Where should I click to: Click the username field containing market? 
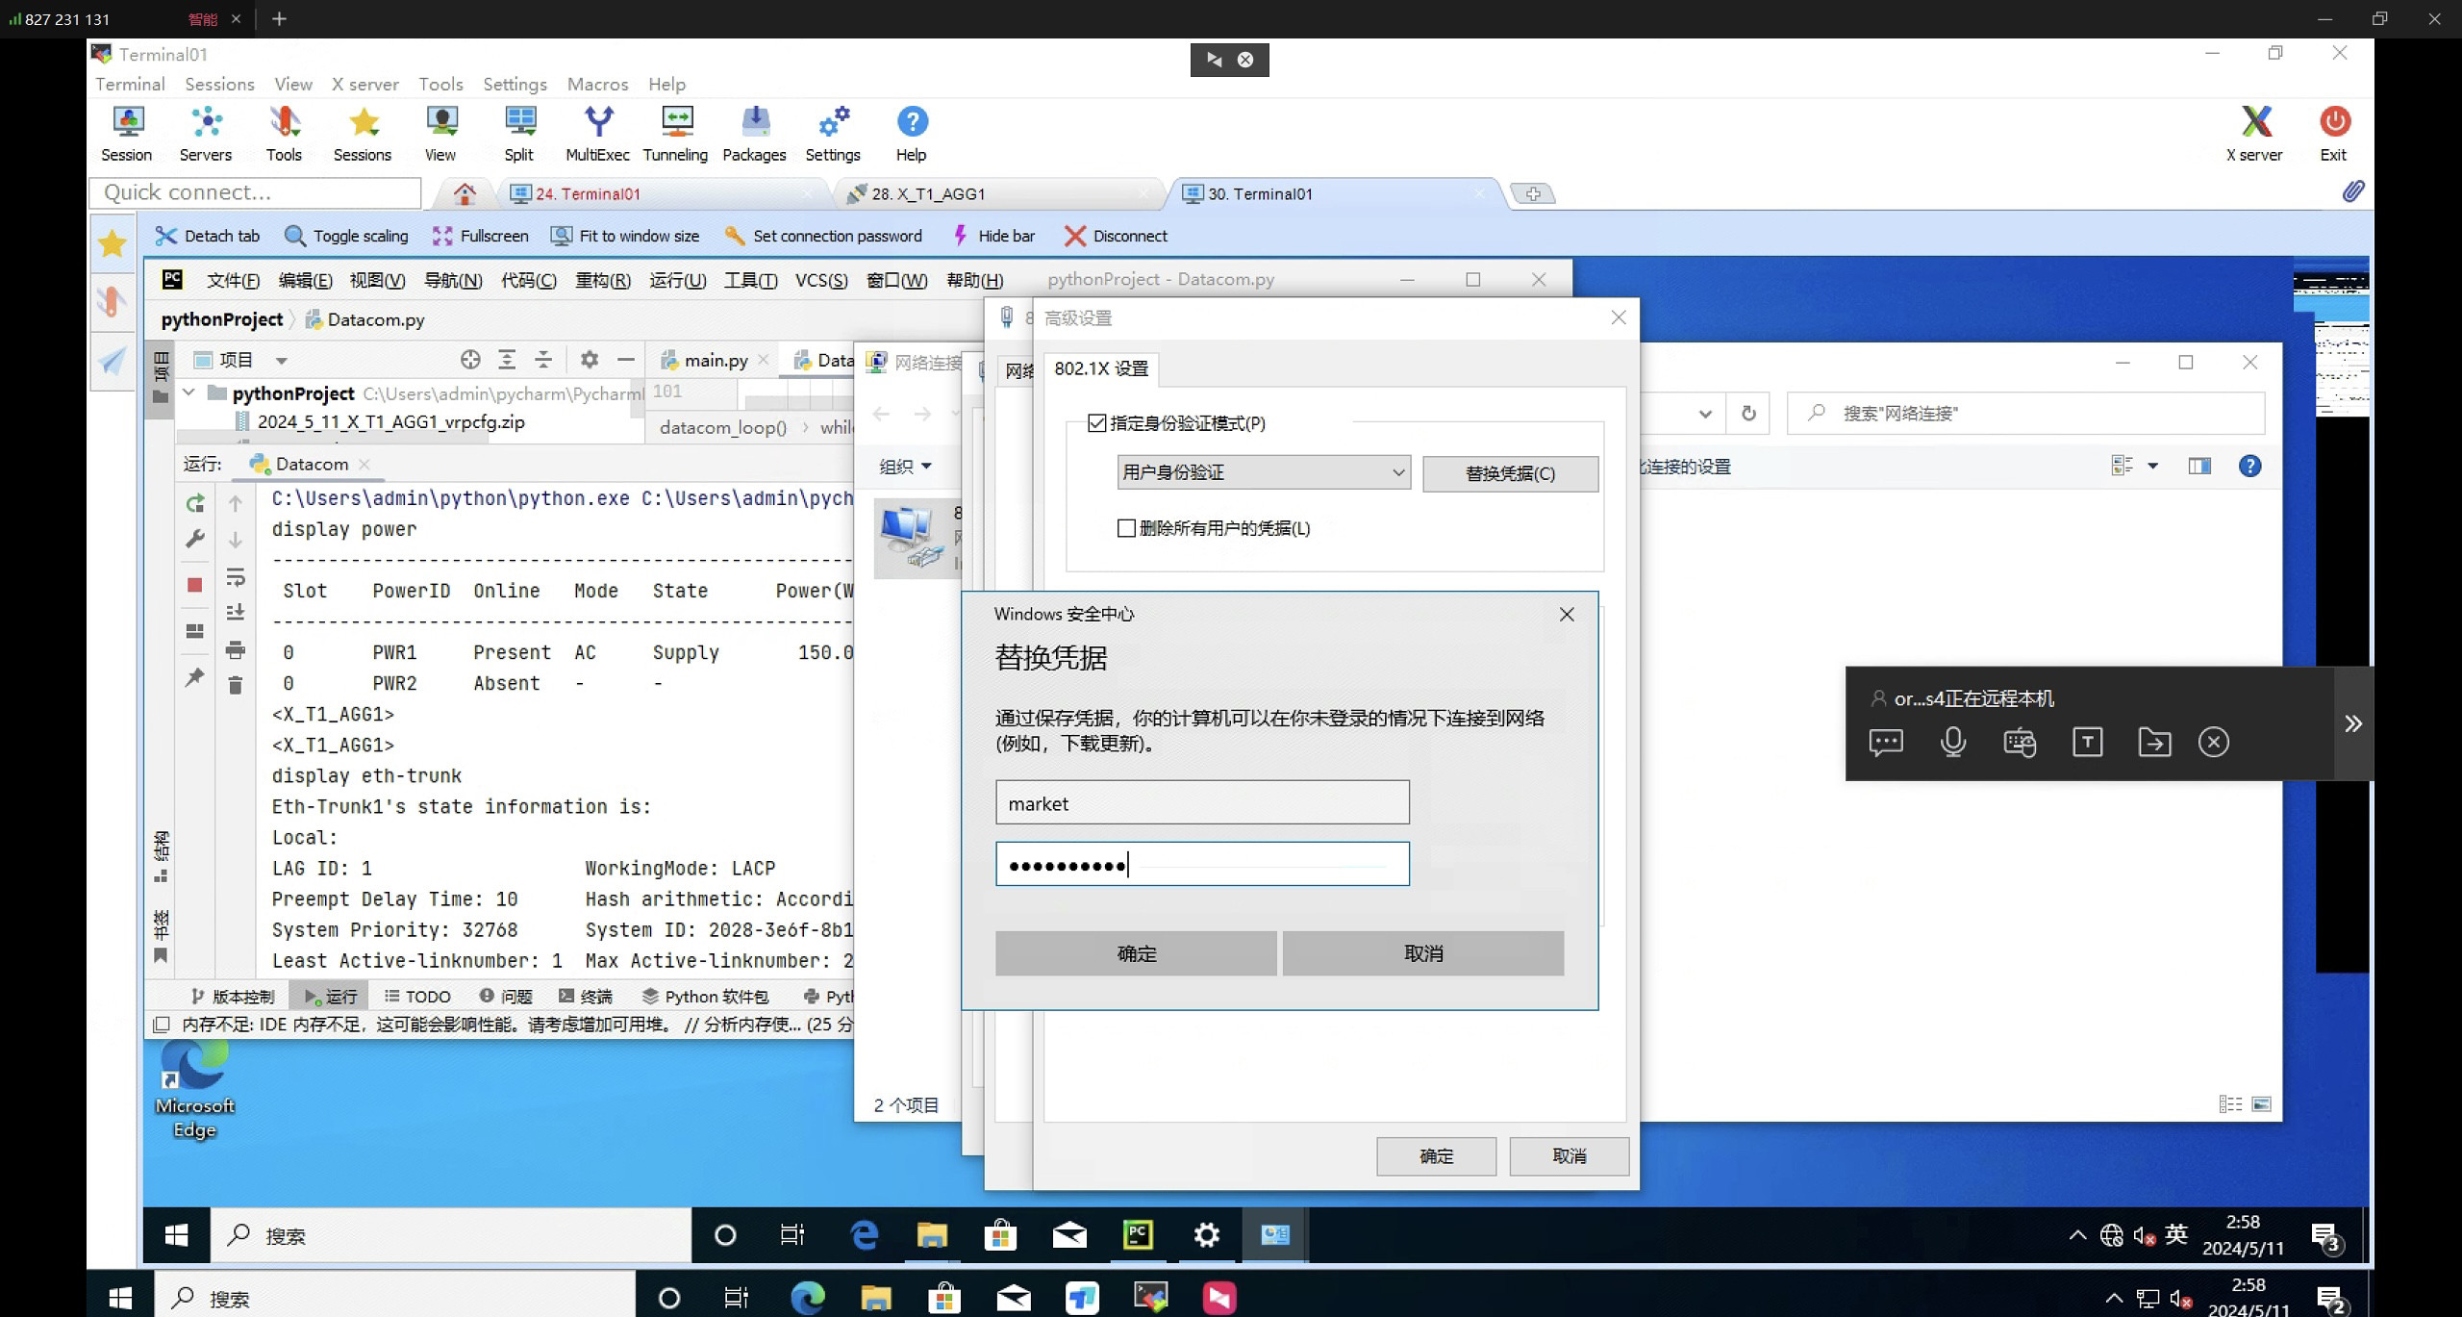tap(1202, 802)
